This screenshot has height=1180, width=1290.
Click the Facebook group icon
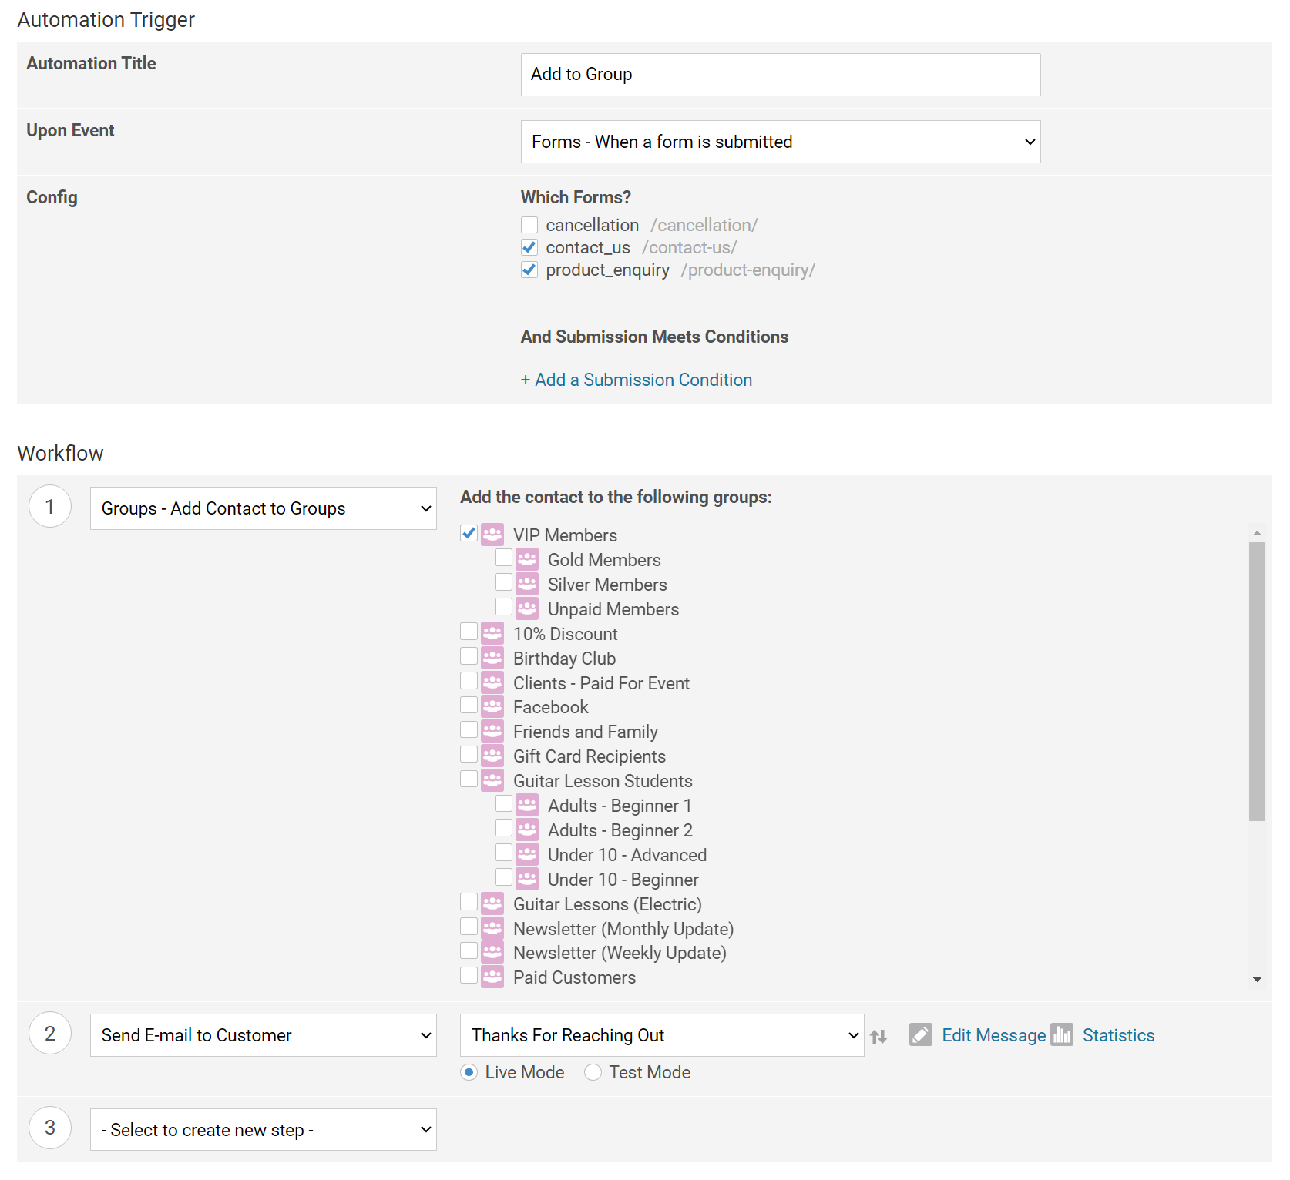(492, 706)
